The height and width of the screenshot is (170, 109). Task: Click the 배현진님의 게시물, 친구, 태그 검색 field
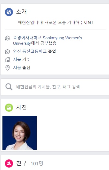click(x=55, y=87)
